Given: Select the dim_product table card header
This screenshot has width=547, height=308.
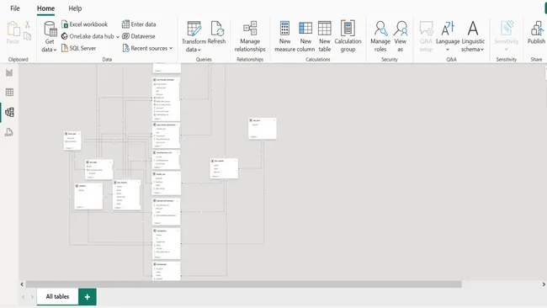Looking at the screenshot, I should pos(126,183).
